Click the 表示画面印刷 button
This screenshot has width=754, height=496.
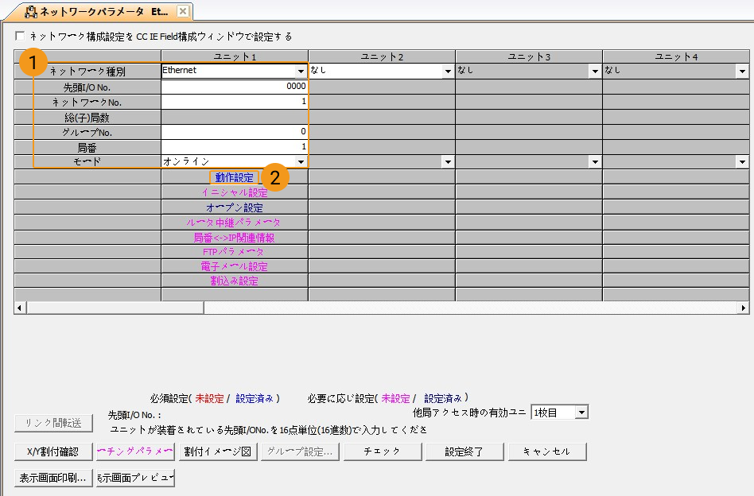53,478
